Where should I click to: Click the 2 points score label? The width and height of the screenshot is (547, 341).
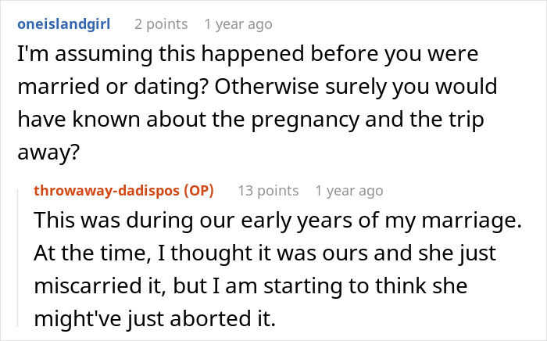coord(159,24)
